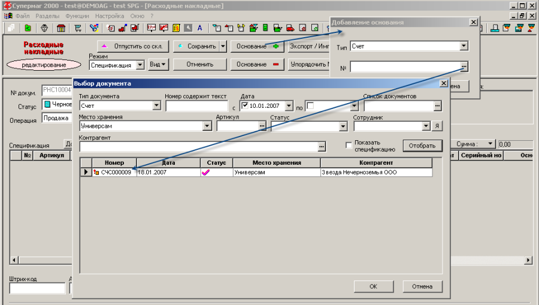
Task: Click the shopping cart toolbar icon
Action: tap(78, 28)
